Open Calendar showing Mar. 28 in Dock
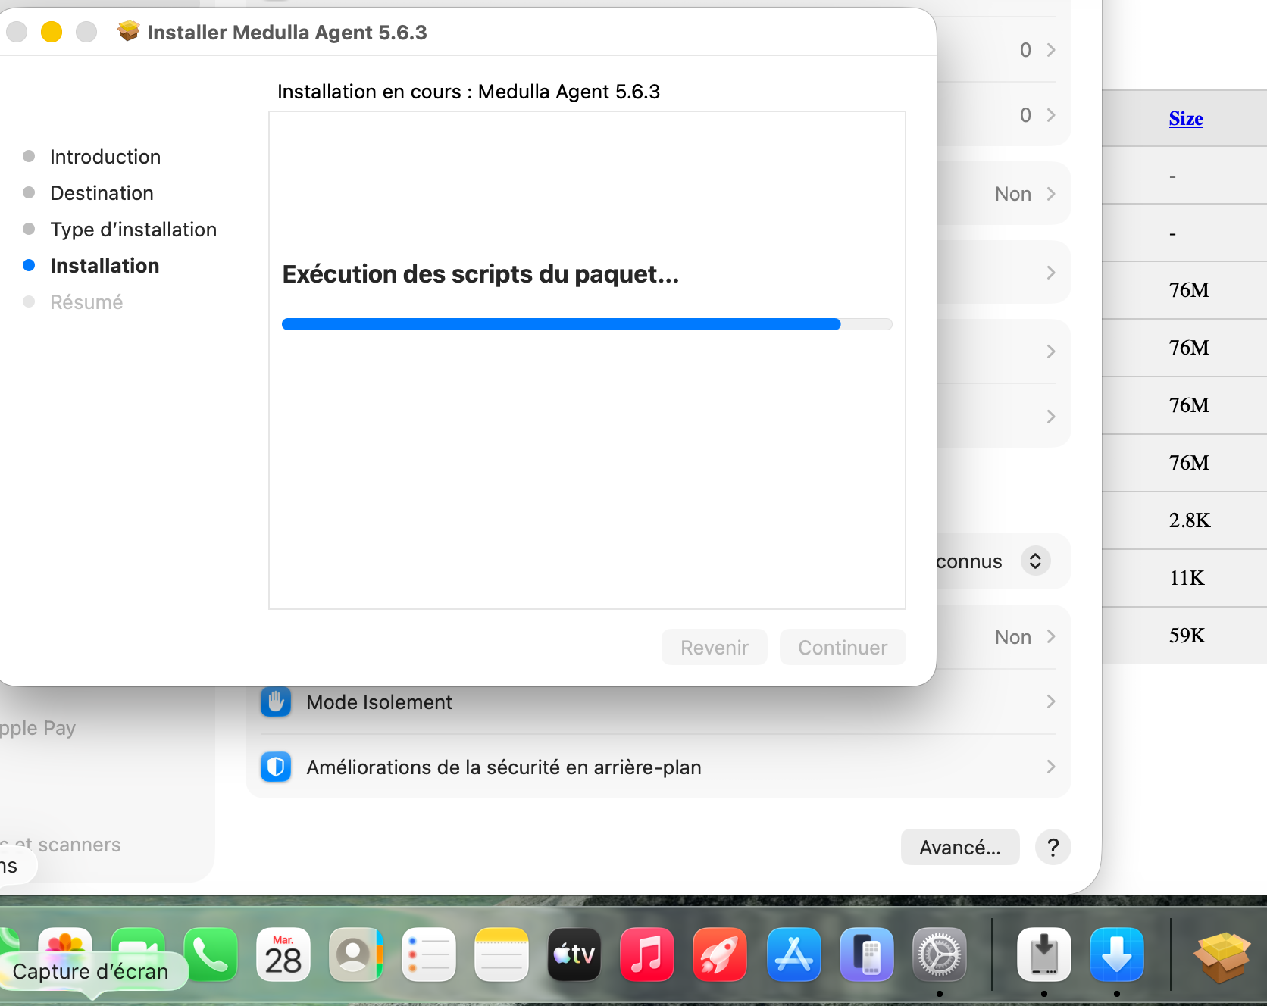The width and height of the screenshot is (1267, 1006). [x=283, y=954]
